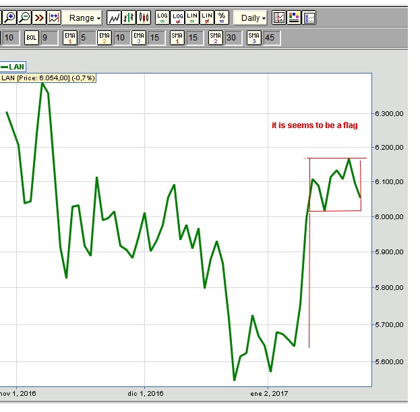The width and height of the screenshot is (420, 412).
Task: Toggle the SMA 2 indicator
Action: tap(216, 38)
